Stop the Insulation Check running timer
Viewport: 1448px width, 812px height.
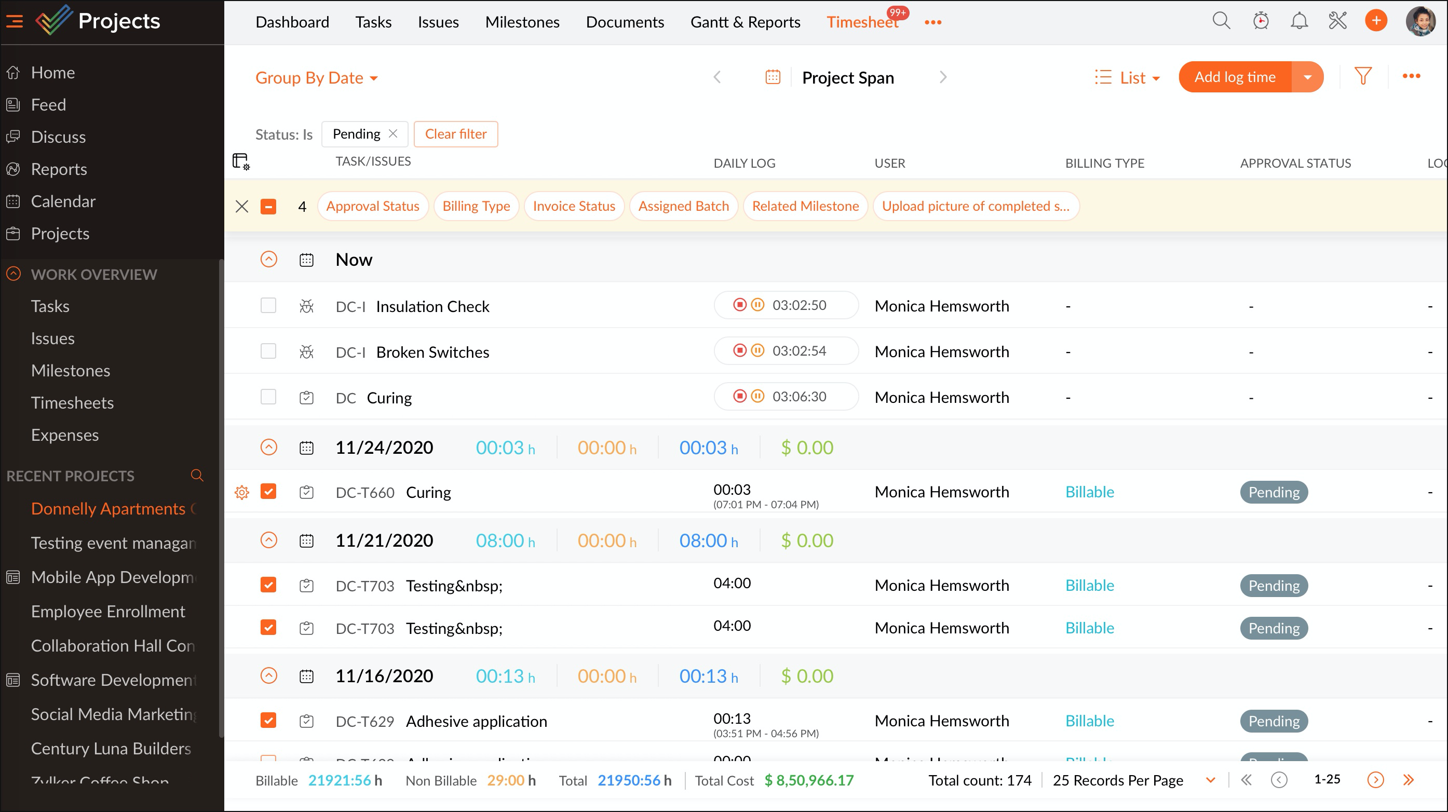coord(740,305)
